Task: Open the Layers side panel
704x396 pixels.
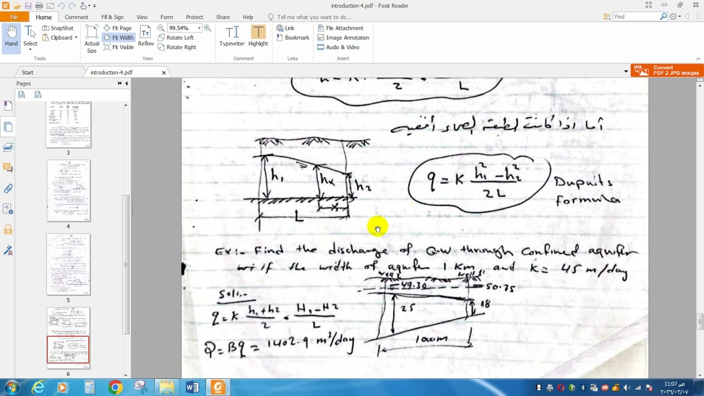Action: pos(8,147)
